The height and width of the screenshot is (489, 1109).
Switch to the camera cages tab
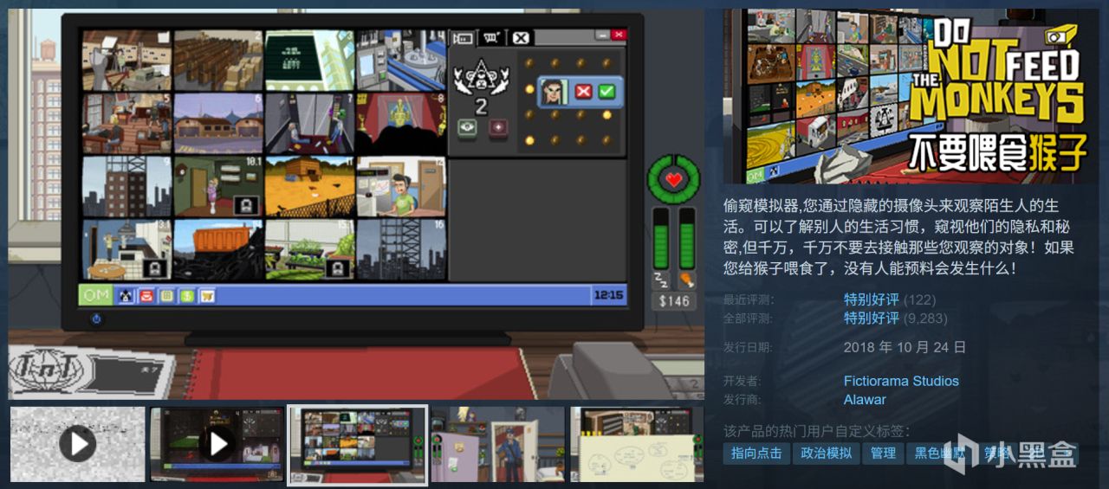pyautogui.click(x=463, y=37)
